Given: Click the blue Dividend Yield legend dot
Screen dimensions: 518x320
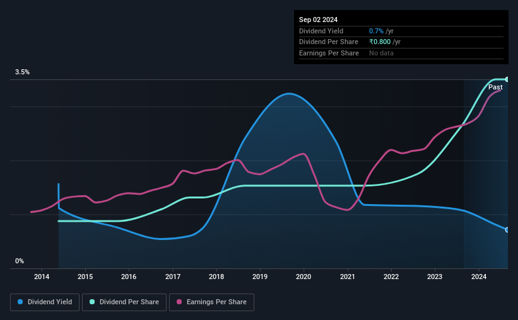Looking at the screenshot, I should coord(20,302).
